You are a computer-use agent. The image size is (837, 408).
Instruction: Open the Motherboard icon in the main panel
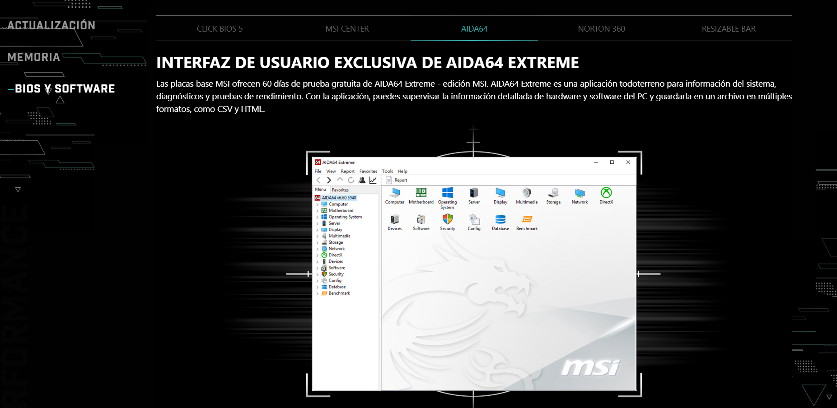(421, 193)
